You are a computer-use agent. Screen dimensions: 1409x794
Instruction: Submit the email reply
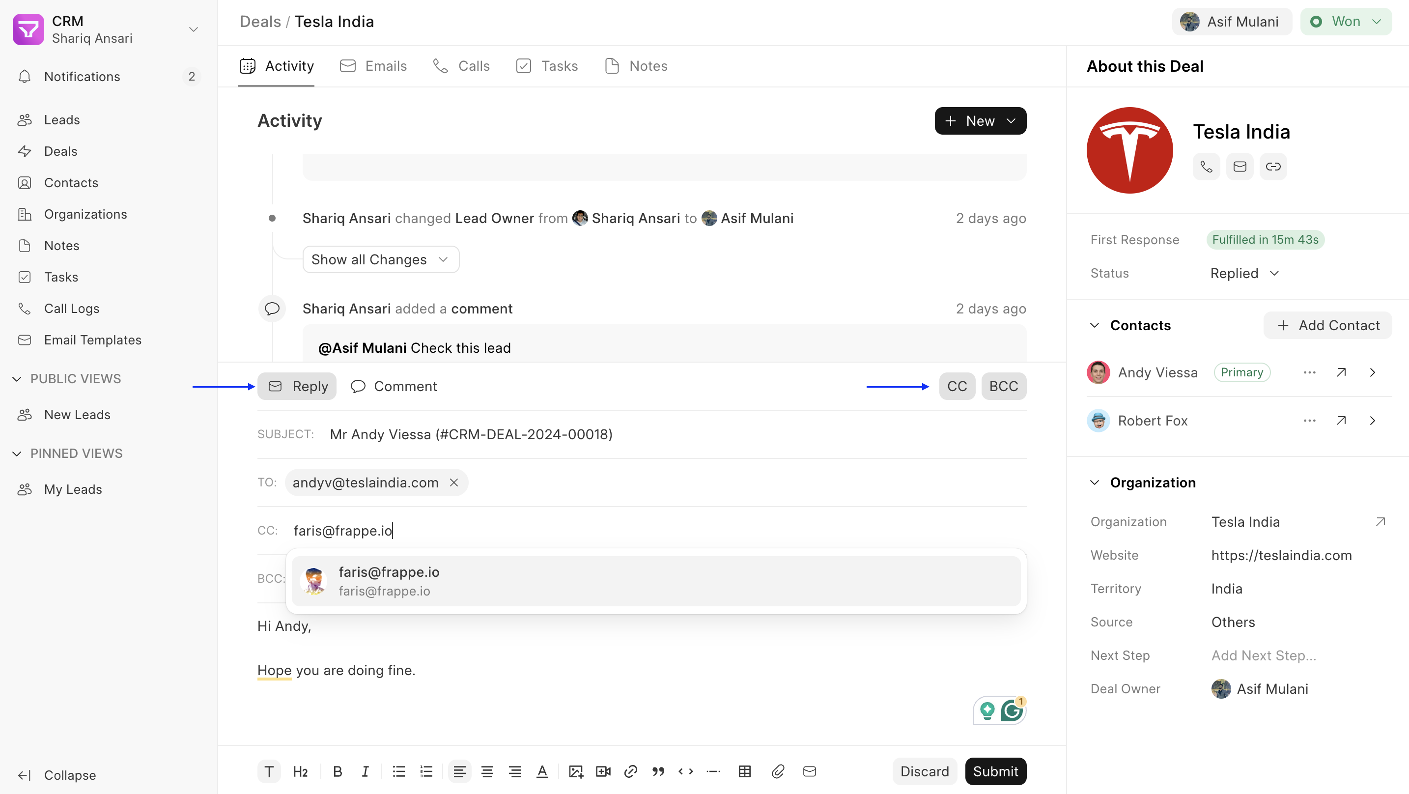[x=995, y=771]
